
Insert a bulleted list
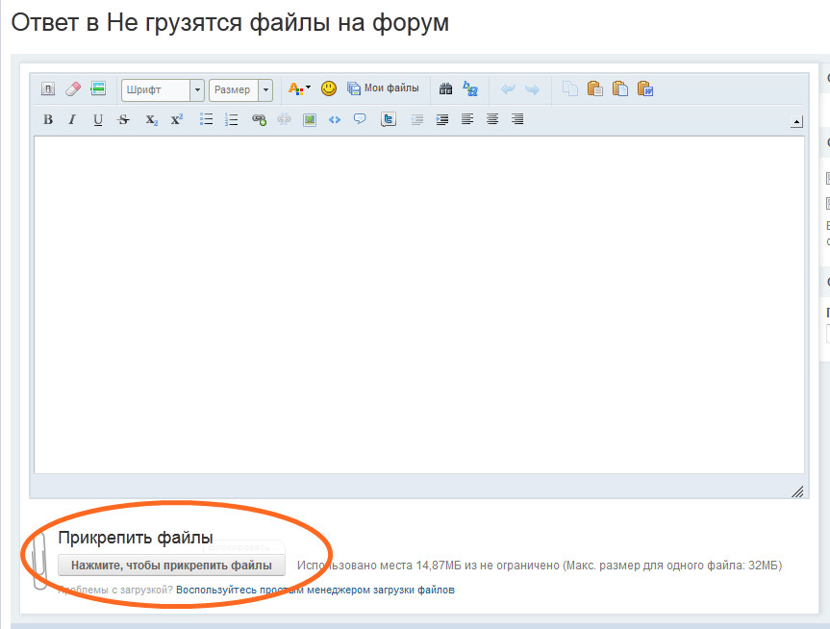pyautogui.click(x=207, y=119)
